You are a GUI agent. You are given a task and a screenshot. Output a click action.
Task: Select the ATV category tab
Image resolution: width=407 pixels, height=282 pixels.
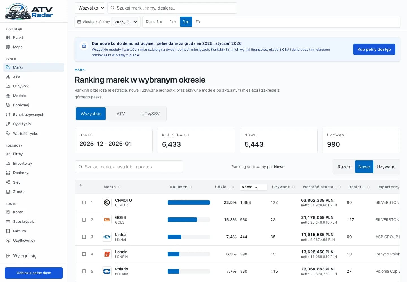pyautogui.click(x=121, y=114)
